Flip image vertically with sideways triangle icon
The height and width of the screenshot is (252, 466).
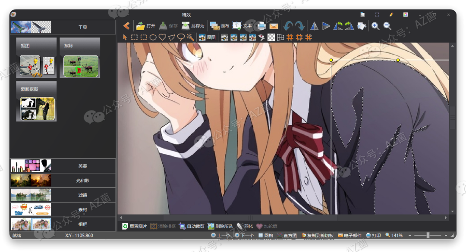[326, 26]
